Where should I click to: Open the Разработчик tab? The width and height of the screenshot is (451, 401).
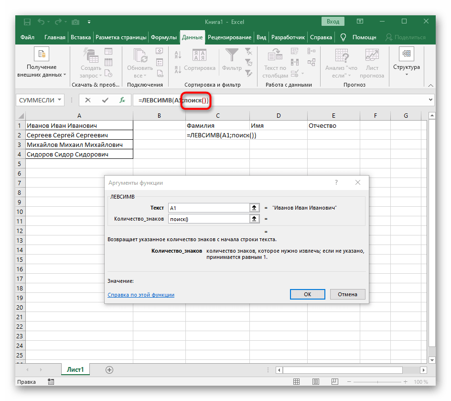point(288,37)
